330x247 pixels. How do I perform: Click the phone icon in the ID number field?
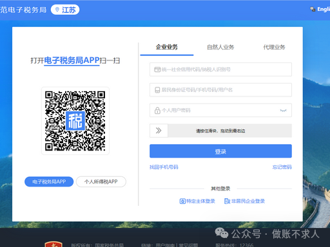(157, 90)
